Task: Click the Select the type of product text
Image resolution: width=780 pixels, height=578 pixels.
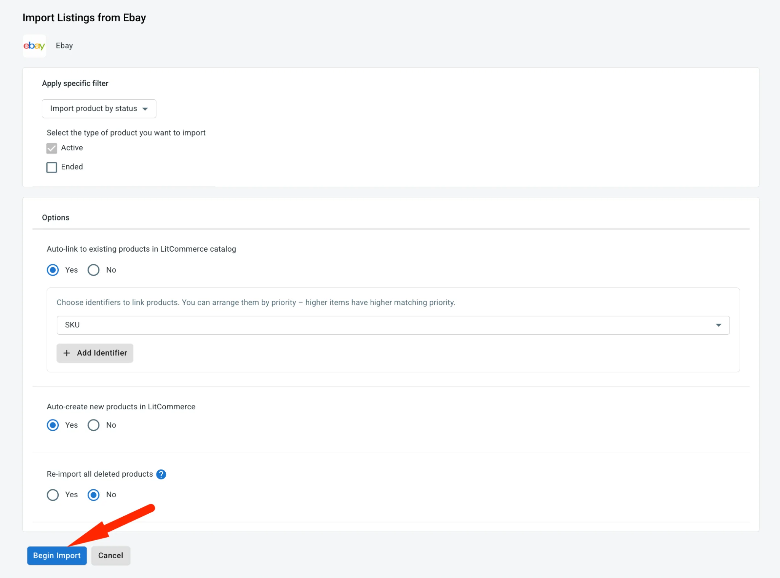Action: click(126, 133)
